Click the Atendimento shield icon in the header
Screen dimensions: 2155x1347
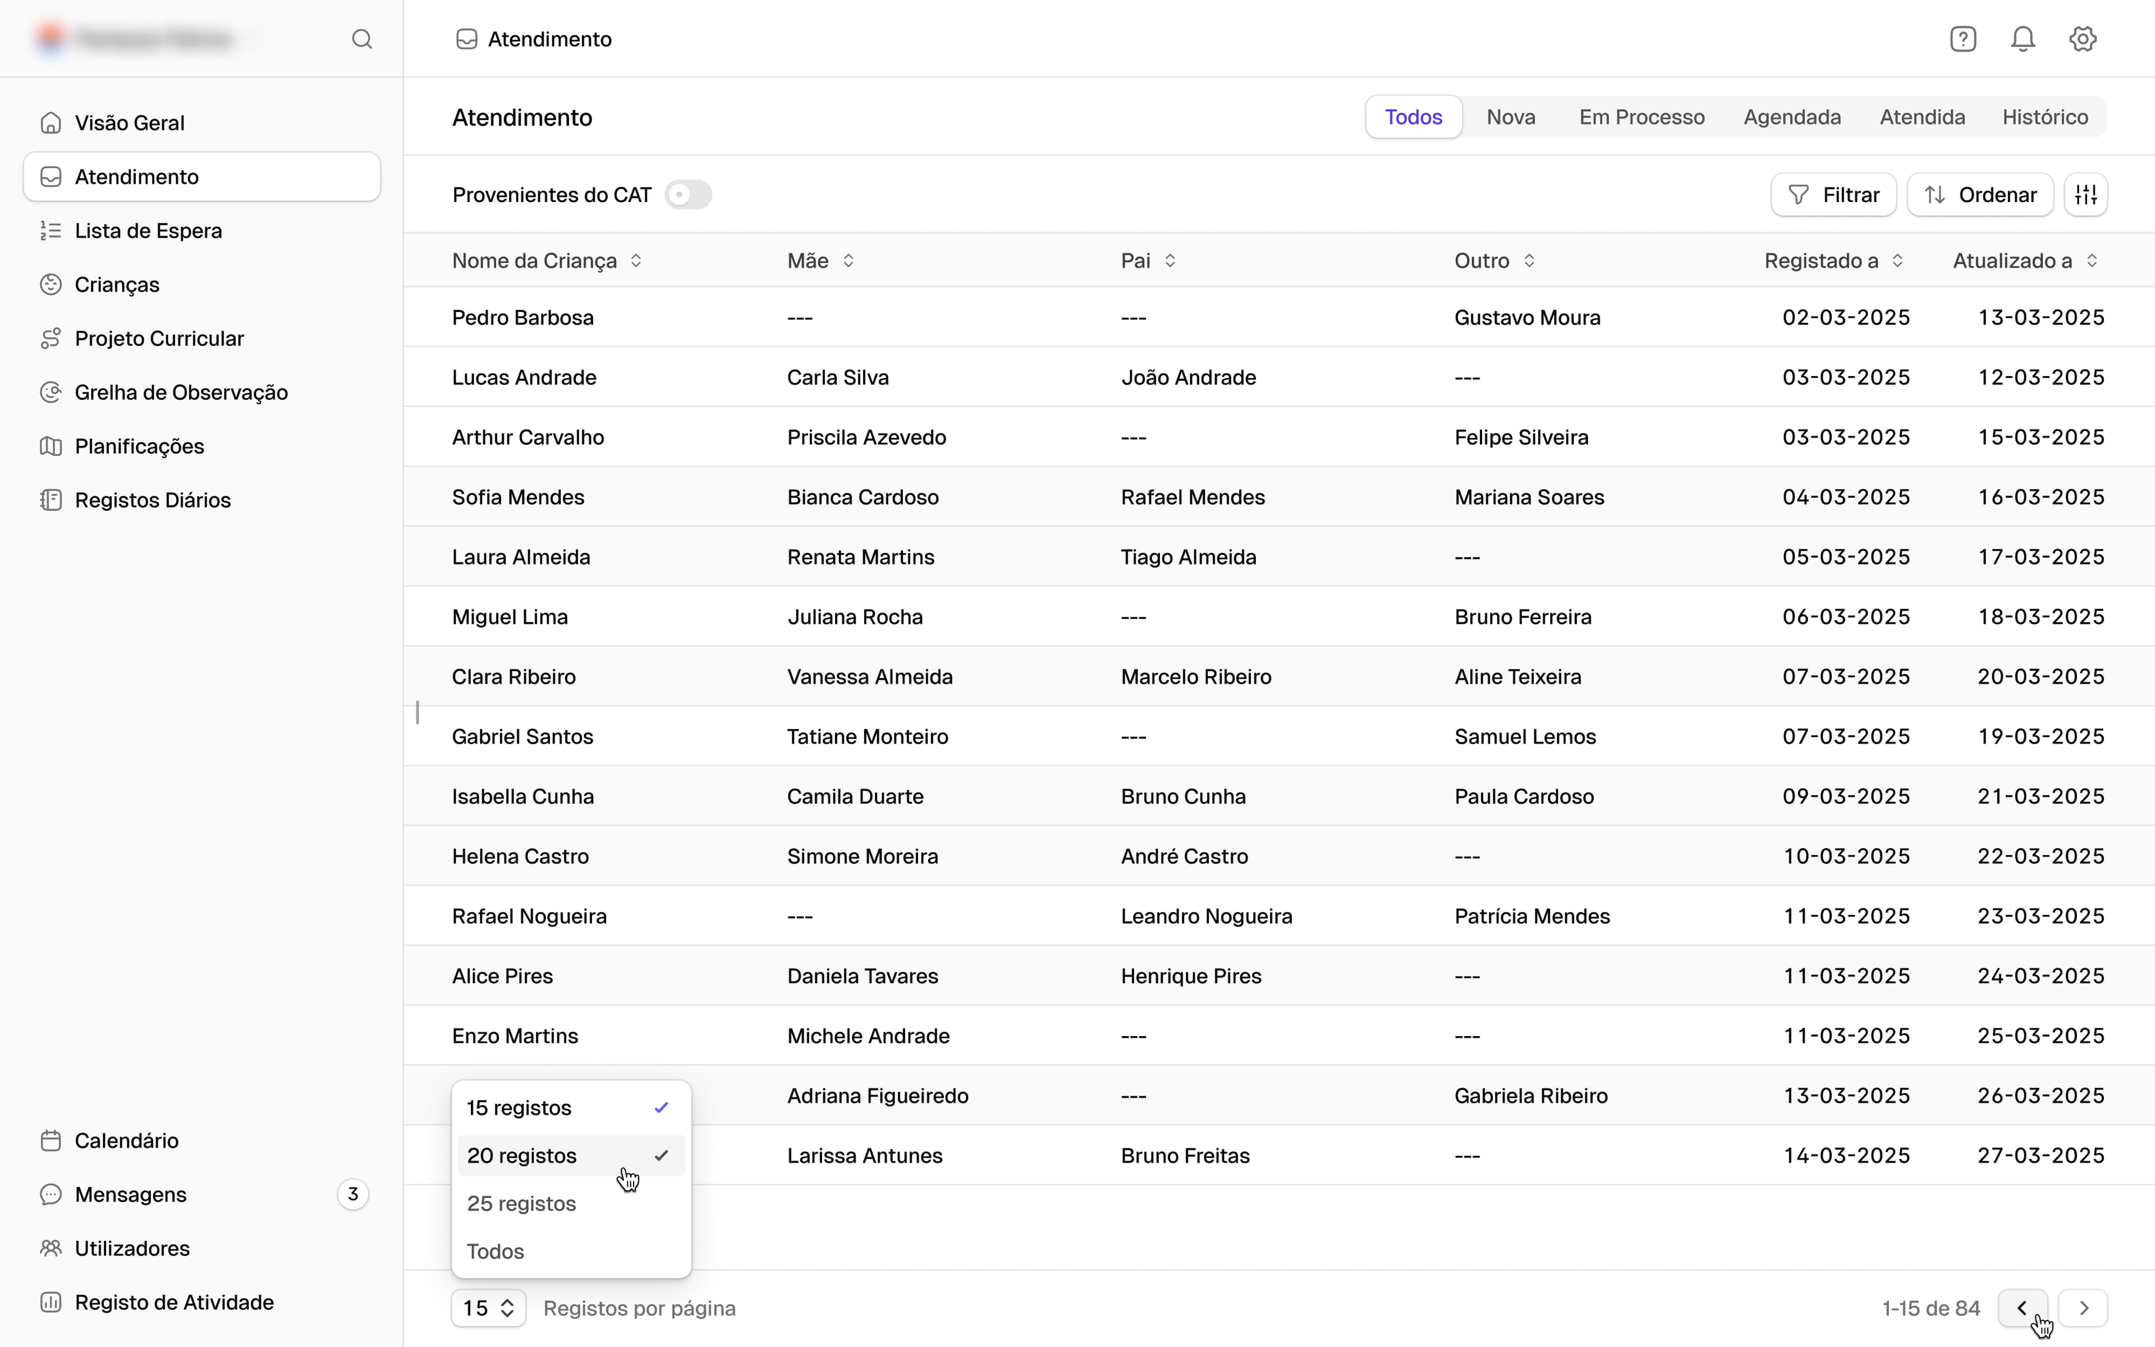tap(466, 38)
